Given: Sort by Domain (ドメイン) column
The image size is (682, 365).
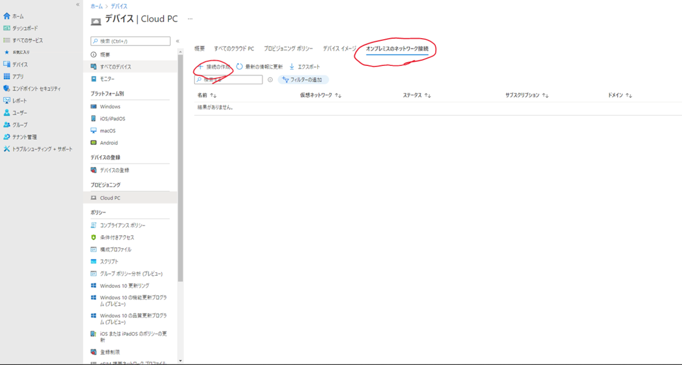Looking at the screenshot, I should coord(629,96).
